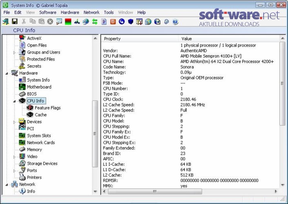Screen dimensions: 288x204
Task: Click the gray X delete toolbar icon
Action: (x=50, y=22)
